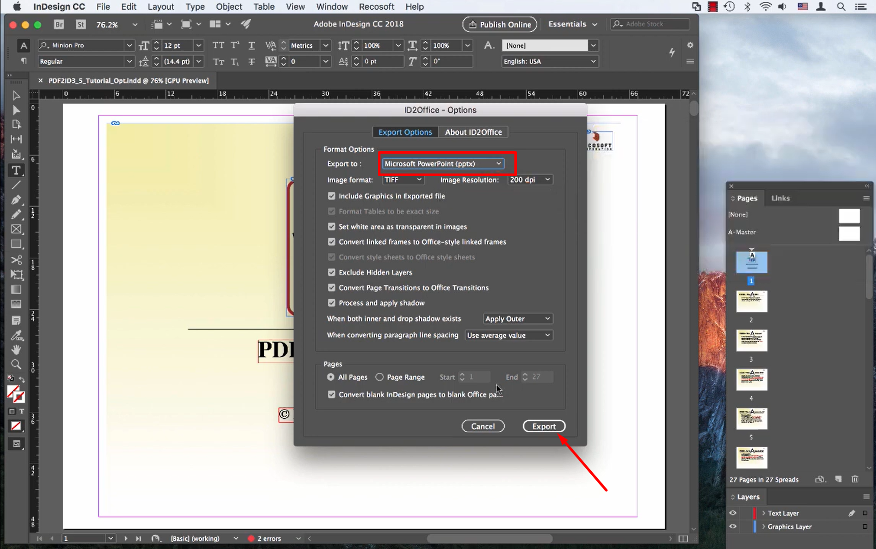Open the File menu
Screen dimensions: 876x549
point(103,7)
